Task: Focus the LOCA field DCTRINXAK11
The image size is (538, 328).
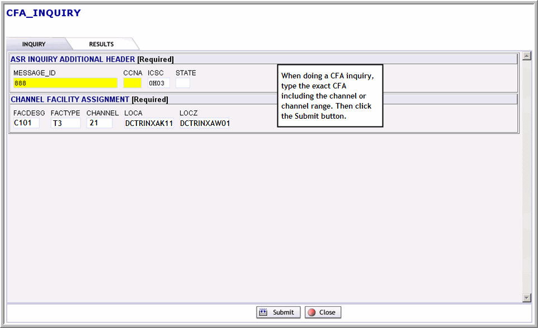Action: 149,123
